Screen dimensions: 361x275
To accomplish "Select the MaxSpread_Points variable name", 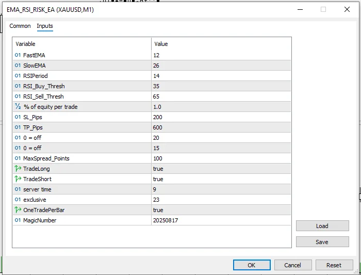I will coord(46,158).
